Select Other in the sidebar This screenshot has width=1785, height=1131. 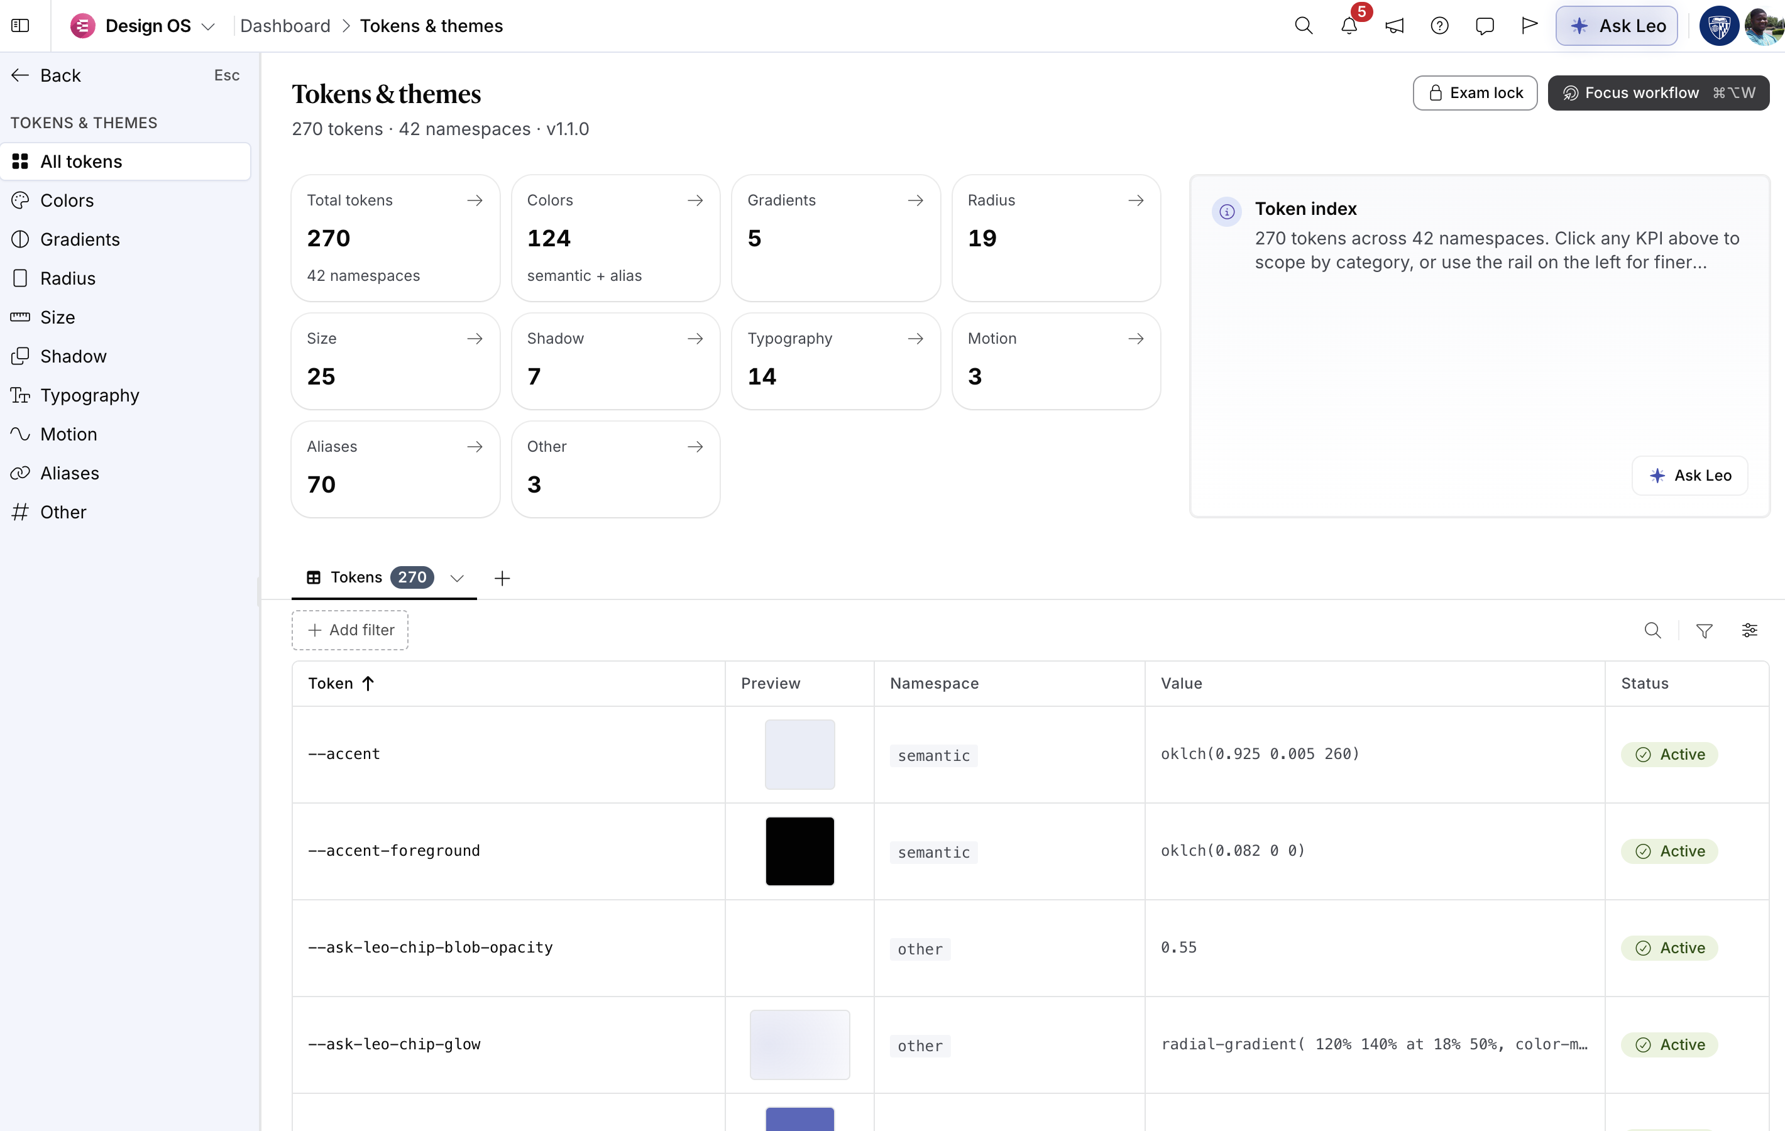[x=125, y=511]
